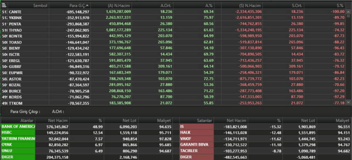
Task: Click the Para G.Ç. sort arrow
Action: coord(87,5)
